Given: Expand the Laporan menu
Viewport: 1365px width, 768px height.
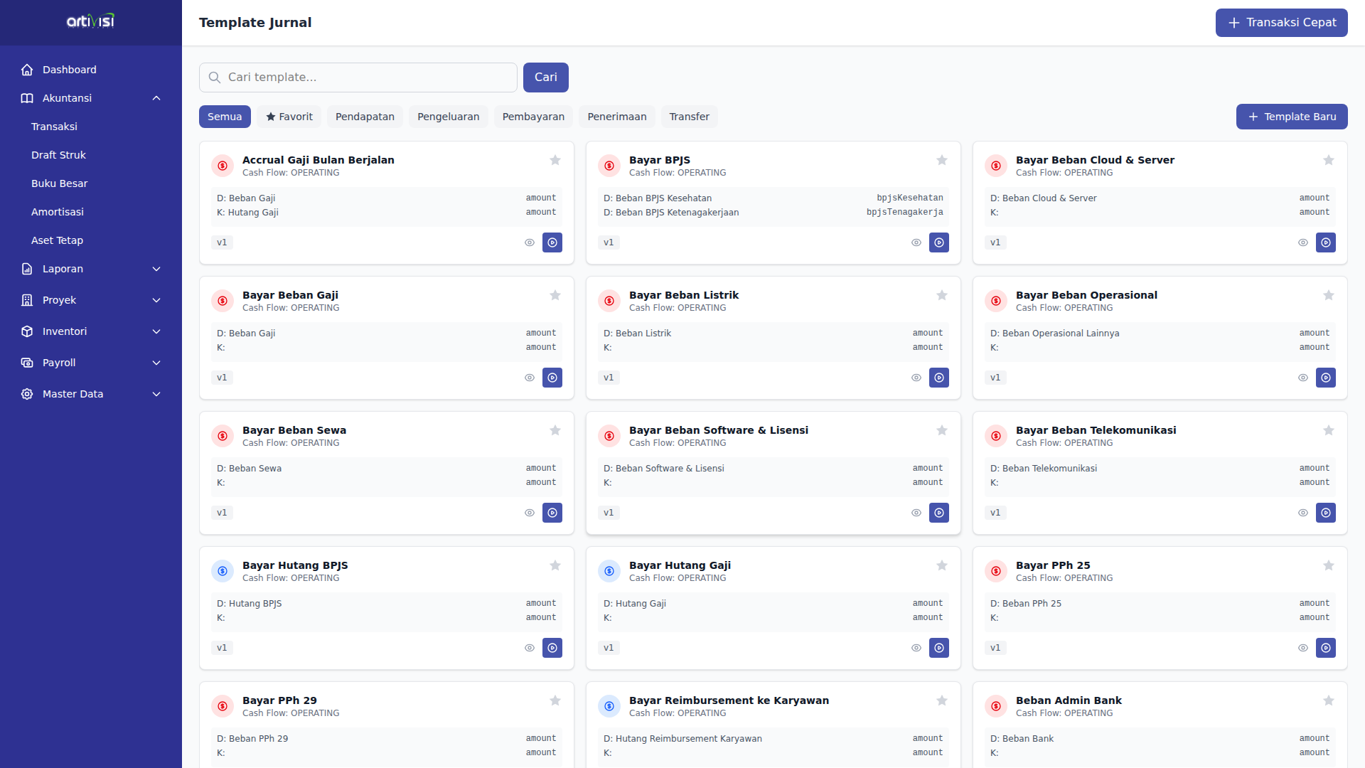Looking at the screenshot, I should tap(156, 269).
